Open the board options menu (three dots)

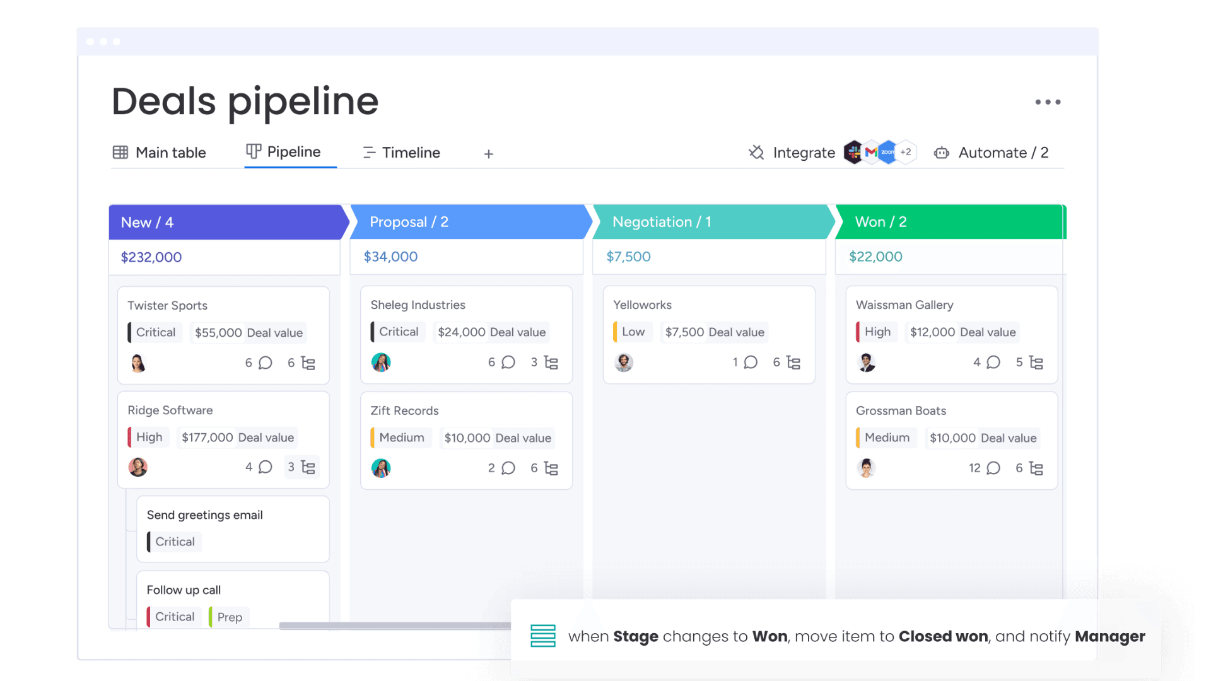(1048, 102)
